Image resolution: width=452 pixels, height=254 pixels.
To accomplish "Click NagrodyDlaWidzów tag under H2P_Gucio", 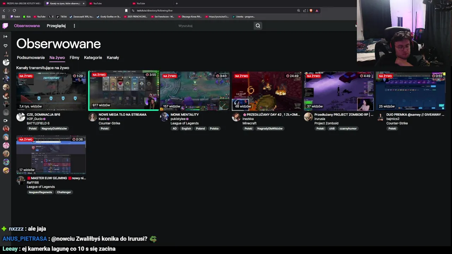I will click(54, 128).
